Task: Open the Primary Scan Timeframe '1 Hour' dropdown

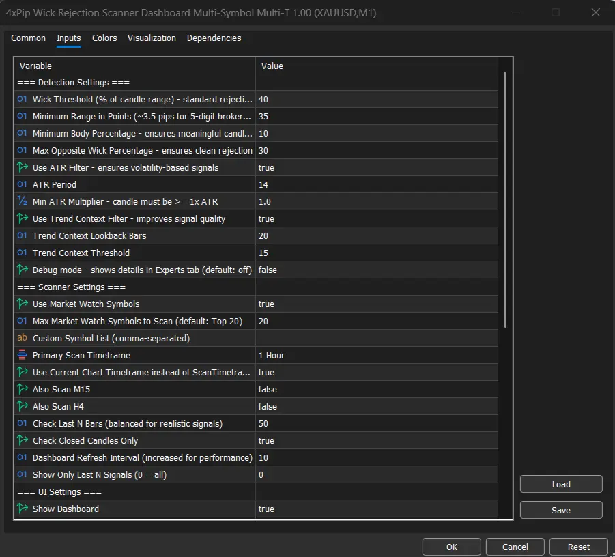Action: pos(376,356)
